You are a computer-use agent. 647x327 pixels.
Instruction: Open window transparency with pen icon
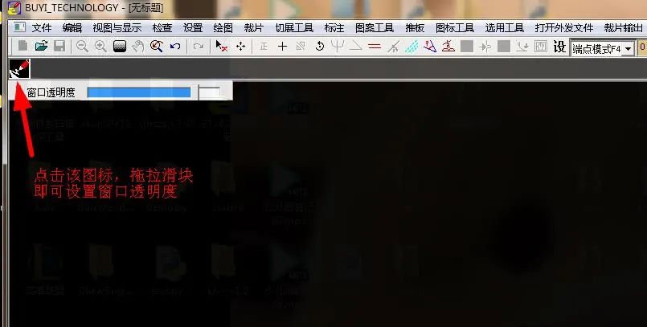click(19, 69)
